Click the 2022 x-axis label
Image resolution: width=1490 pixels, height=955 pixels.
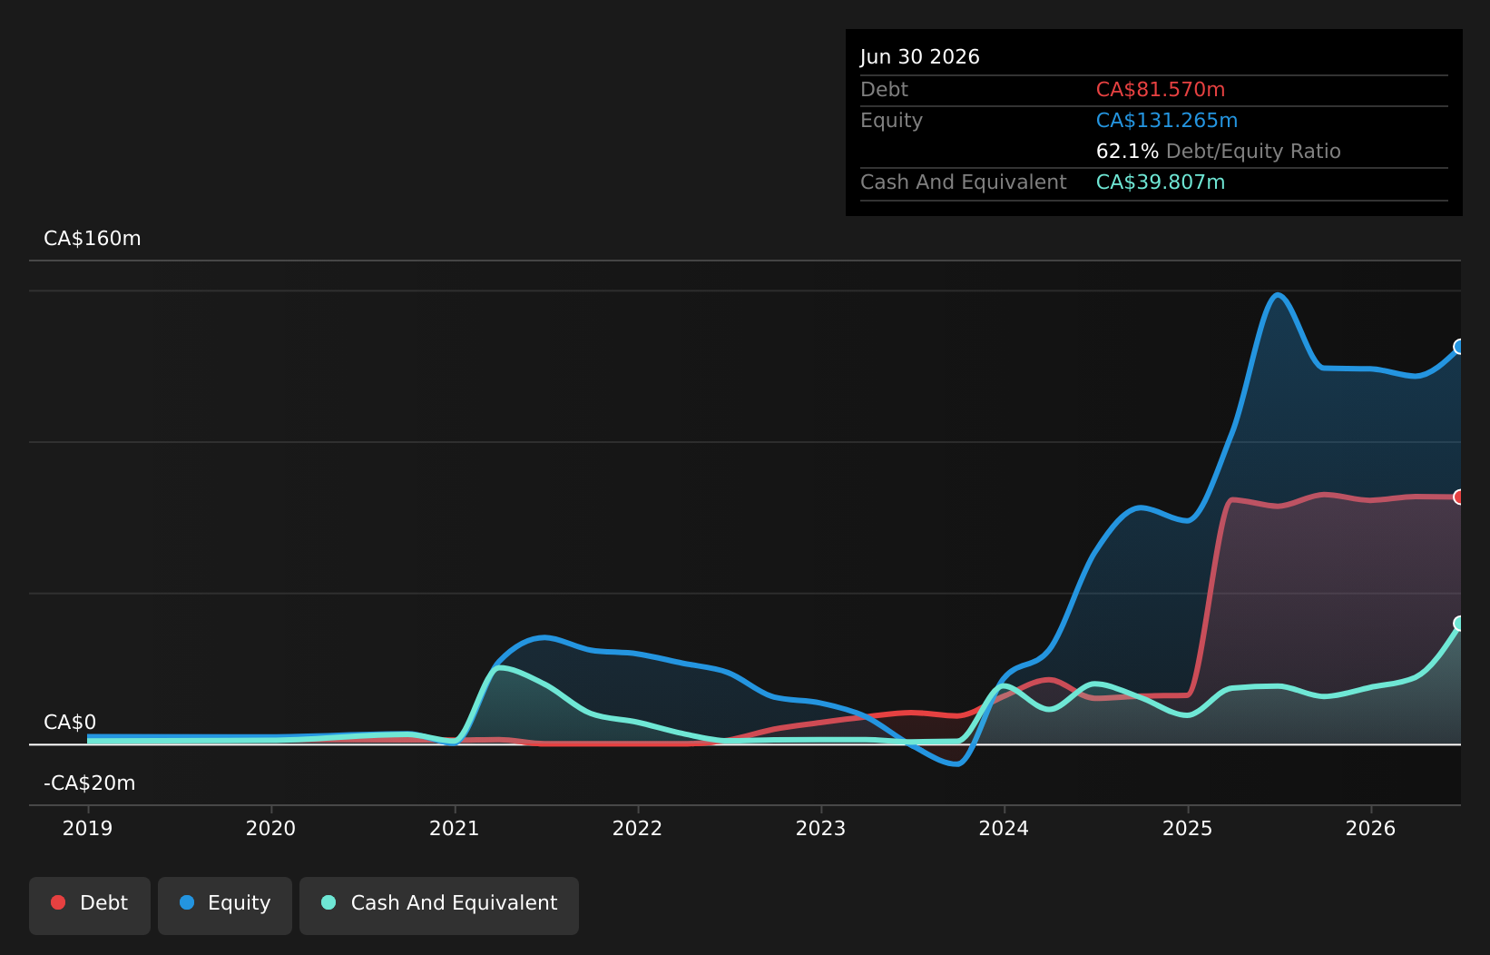[638, 828]
